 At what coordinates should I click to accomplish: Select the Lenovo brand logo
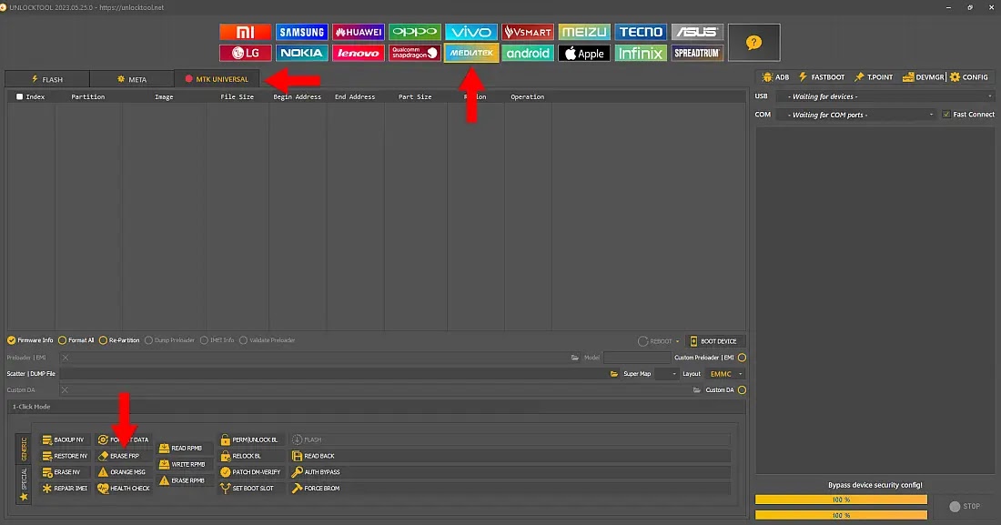(359, 53)
